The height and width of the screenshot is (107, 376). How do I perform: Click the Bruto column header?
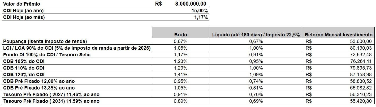click(181, 35)
